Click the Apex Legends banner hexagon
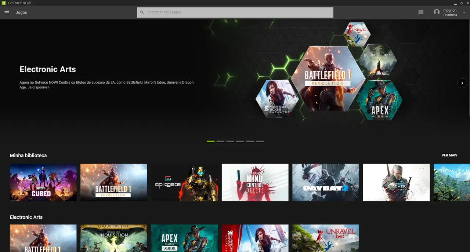Viewport: 470px width, 252px height. pos(379,101)
